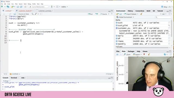Viewport: 174px width, 98px height.
Task: Click the version control Git toolbar icon
Action: click(x=52, y=7)
